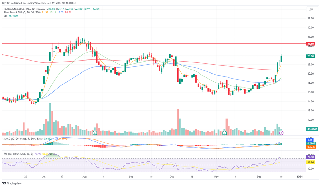
Task: Open the earnings E marker near November
Action: (x=224, y=132)
